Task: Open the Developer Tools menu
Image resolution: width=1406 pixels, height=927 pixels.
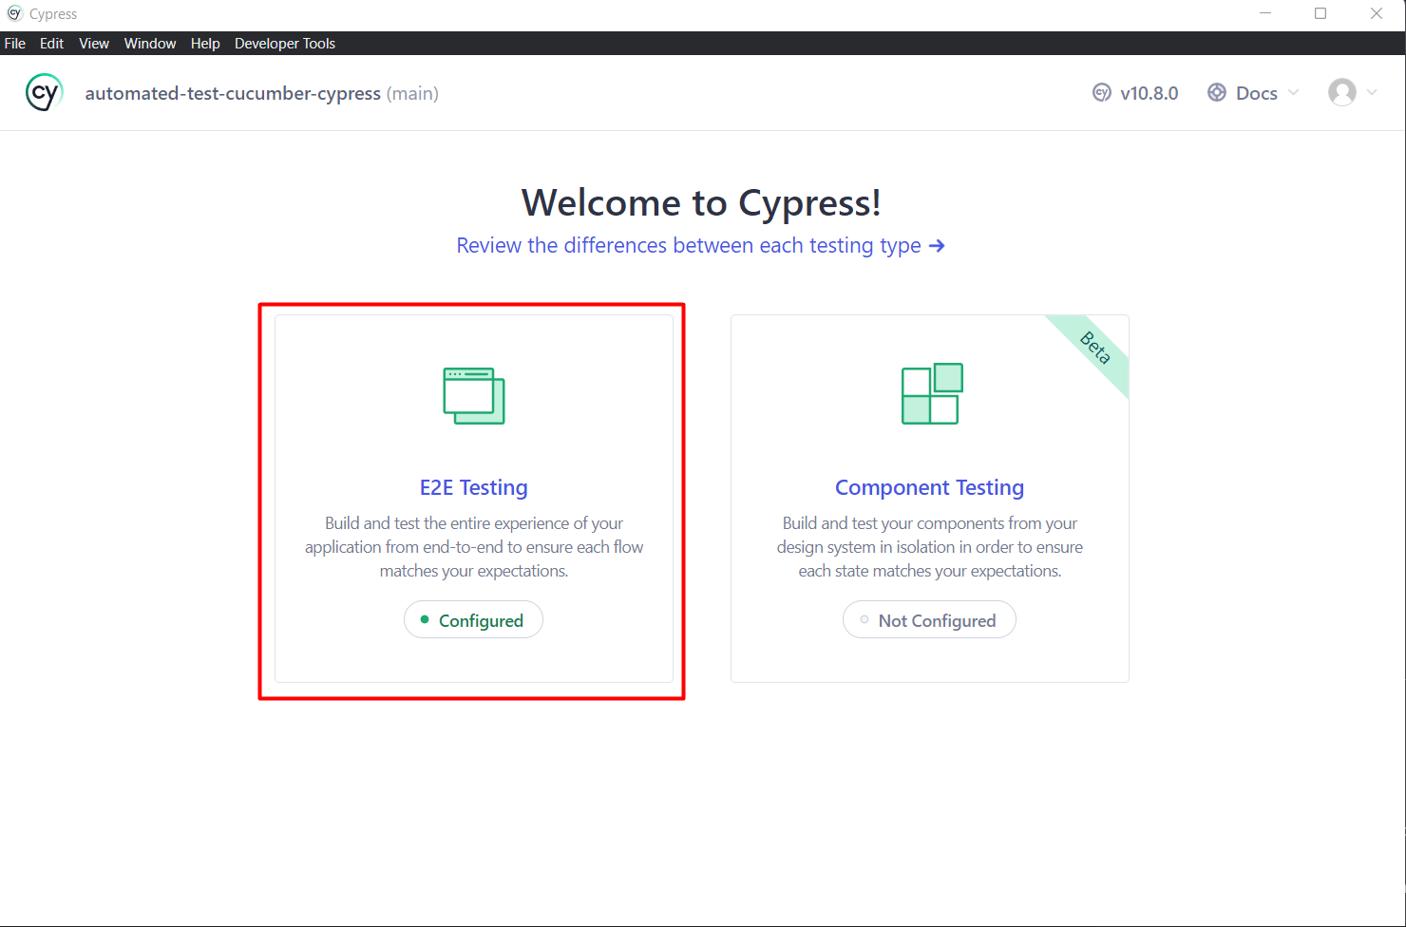Action: (284, 43)
